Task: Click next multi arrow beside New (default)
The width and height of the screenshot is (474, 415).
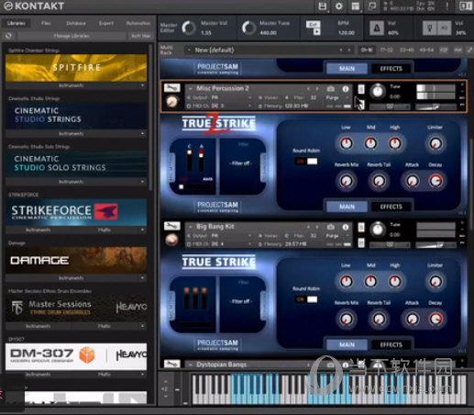Action: tap(349, 50)
